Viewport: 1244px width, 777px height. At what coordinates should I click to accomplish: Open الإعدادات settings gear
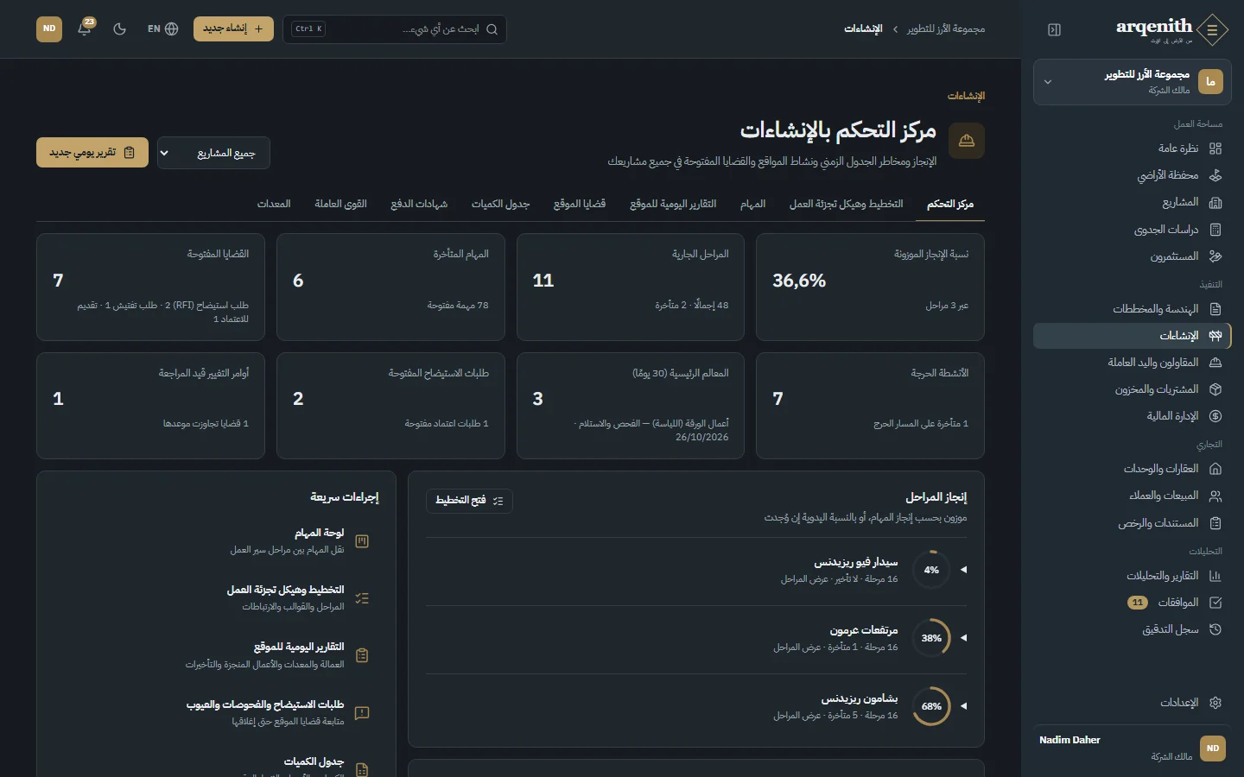(x=1132, y=703)
